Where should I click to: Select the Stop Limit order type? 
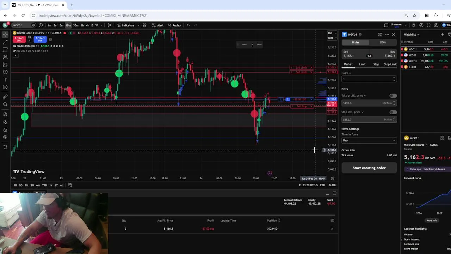[x=390, y=64]
